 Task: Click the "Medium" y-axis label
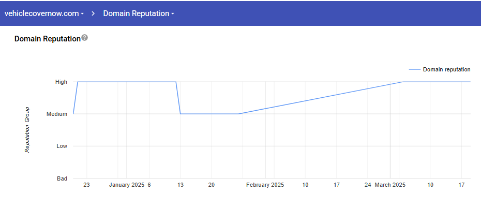(x=57, y=114)
